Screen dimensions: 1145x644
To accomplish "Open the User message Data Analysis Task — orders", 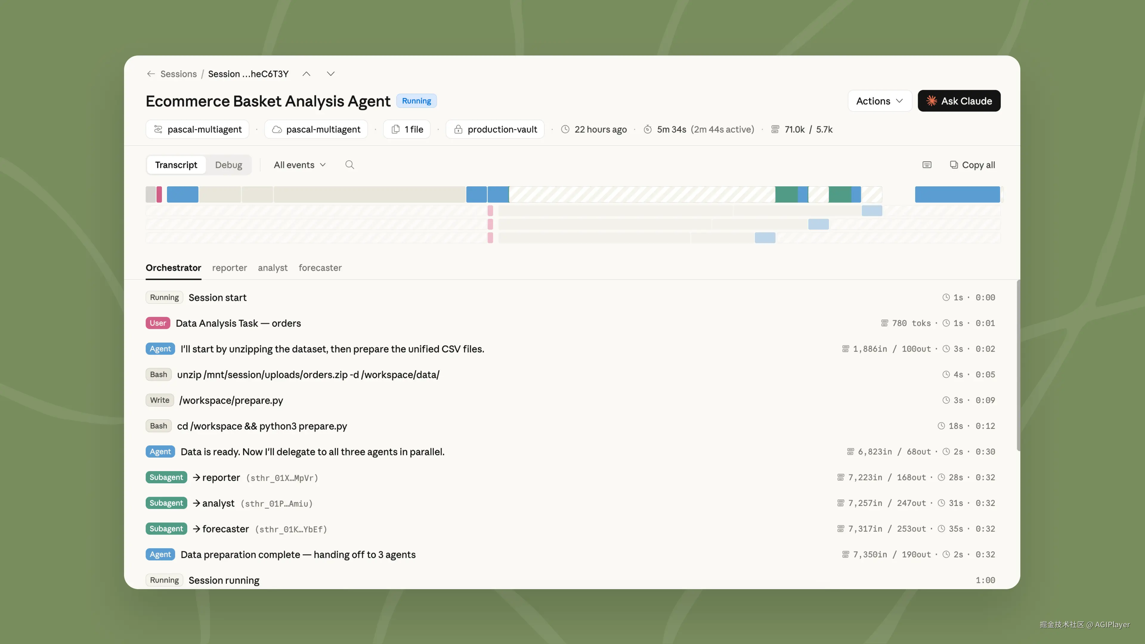I will (570, 323).
